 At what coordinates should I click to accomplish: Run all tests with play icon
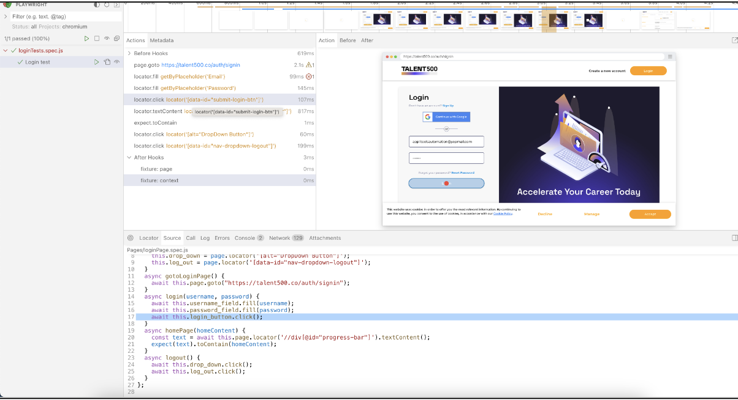click(86, 39)
